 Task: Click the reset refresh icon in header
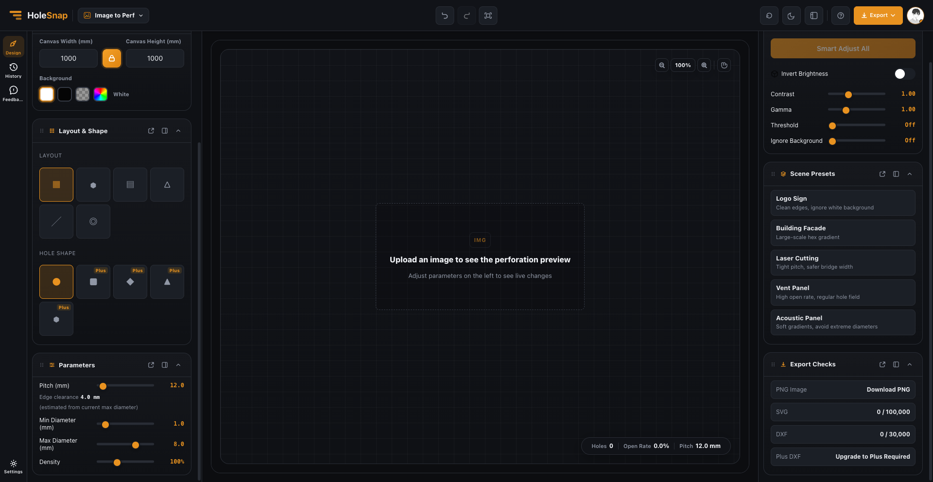click(769, 16)
